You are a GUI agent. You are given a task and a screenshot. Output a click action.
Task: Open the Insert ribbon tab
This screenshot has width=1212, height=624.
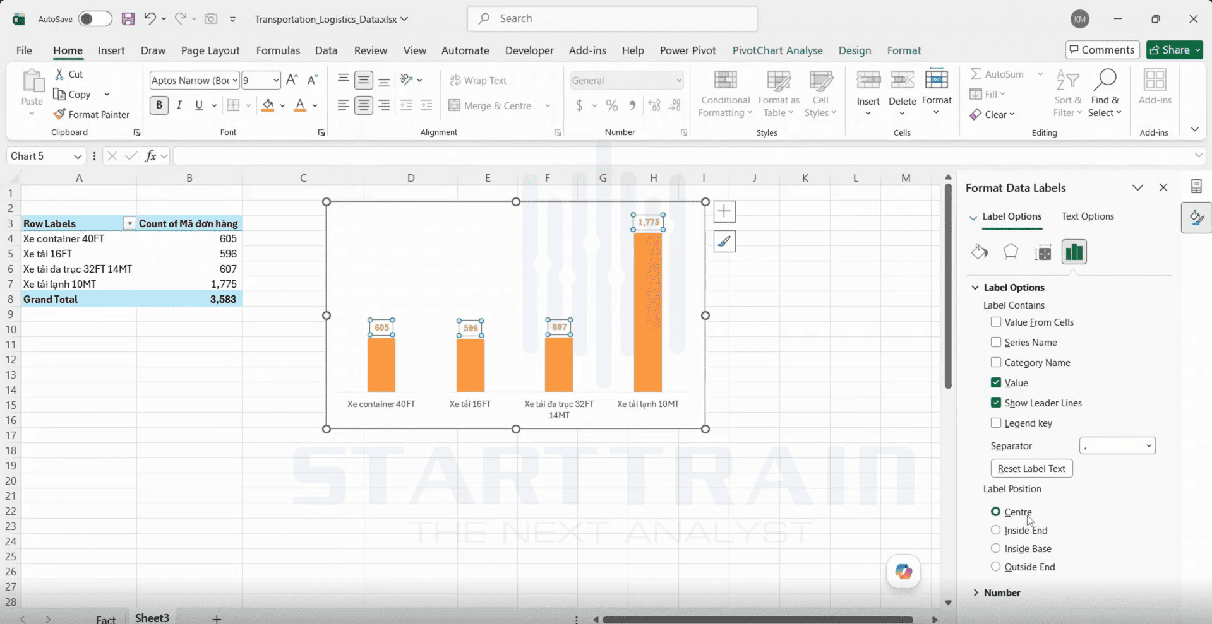(x=111, y=50)
